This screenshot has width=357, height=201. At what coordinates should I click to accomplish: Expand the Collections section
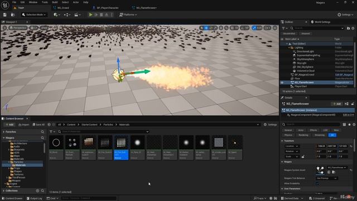click(4, 190)
